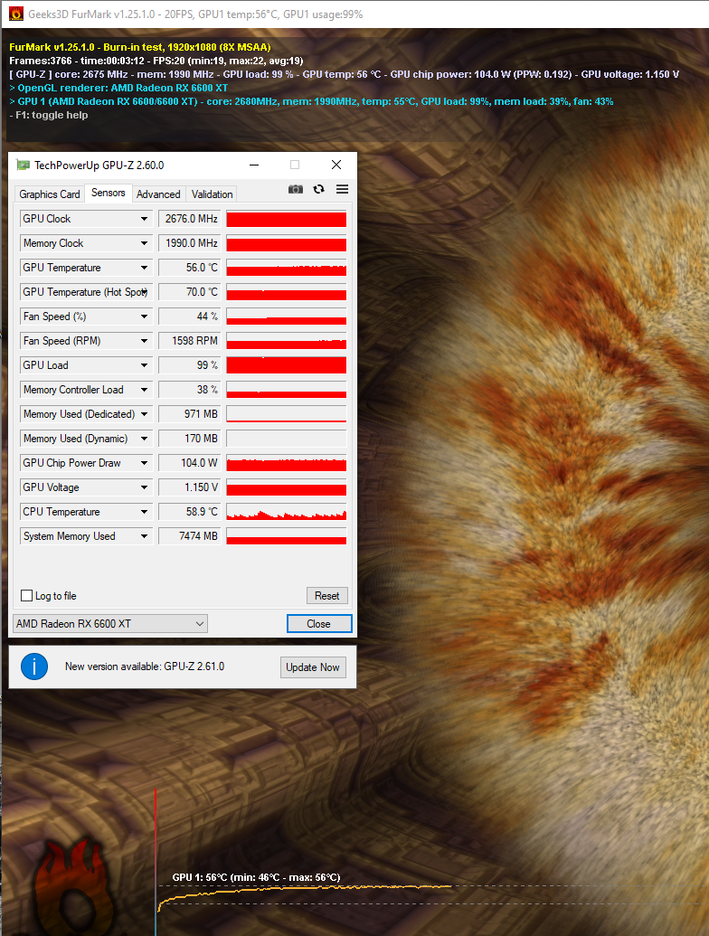Viewport: 709px width, 936px height.
Task: Open the GPU Load sensor dropdown
Action: coord(144,366)
